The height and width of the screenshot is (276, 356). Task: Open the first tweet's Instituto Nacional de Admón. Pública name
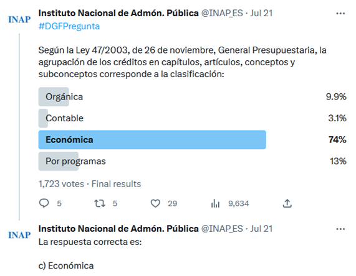[x=118, y=13]
